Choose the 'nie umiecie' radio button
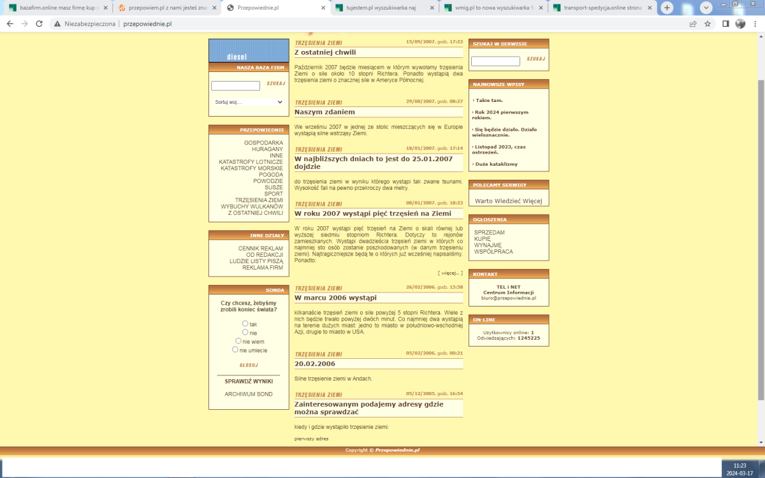Viewport: 765px width, 478px height. (x=235, y=349)
